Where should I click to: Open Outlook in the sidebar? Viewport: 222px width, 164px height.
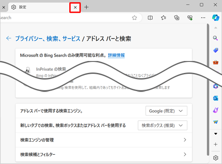216,98
